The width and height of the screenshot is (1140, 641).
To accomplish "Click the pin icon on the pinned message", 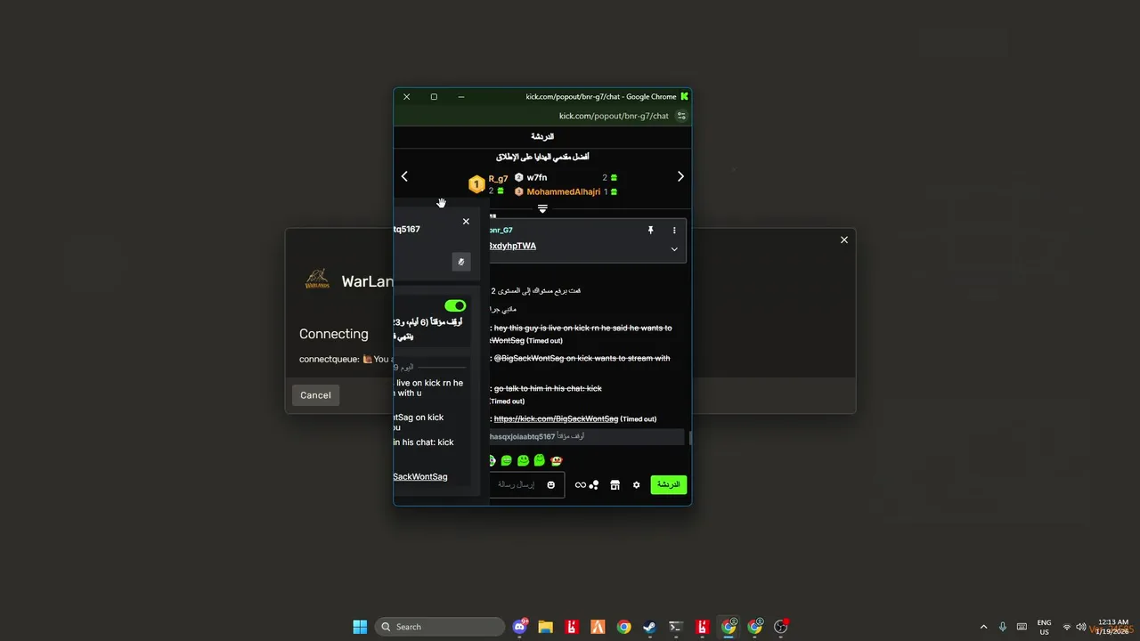I will point(650,230).
